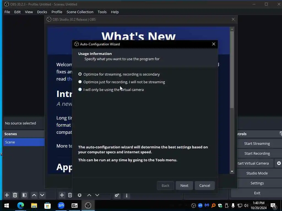Image resolution: width=282 pixels, height=211 pixels.
Task: Select Optimize for streaming radio option
Action: click(x=119, y=74)
